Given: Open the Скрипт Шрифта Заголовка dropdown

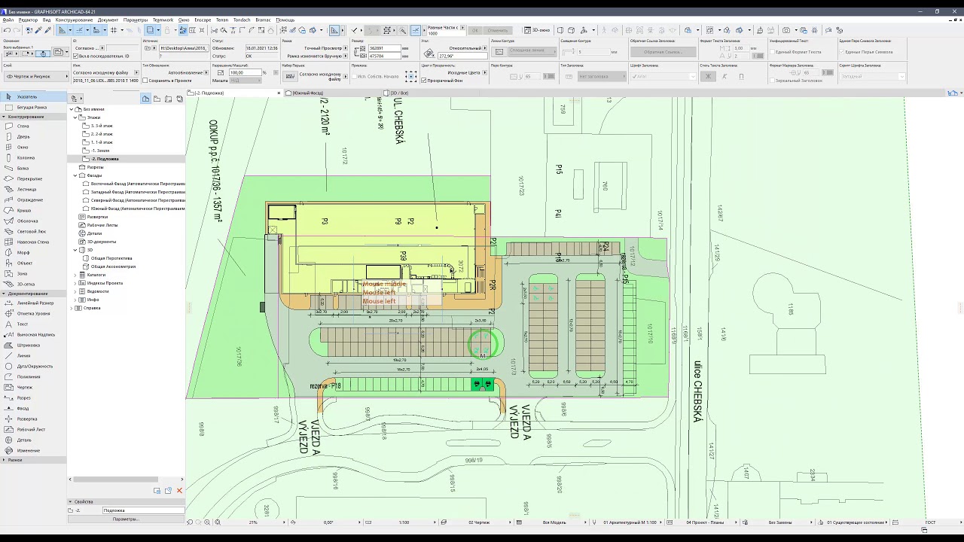Looking at the screenshot, I should click(872, 76).
